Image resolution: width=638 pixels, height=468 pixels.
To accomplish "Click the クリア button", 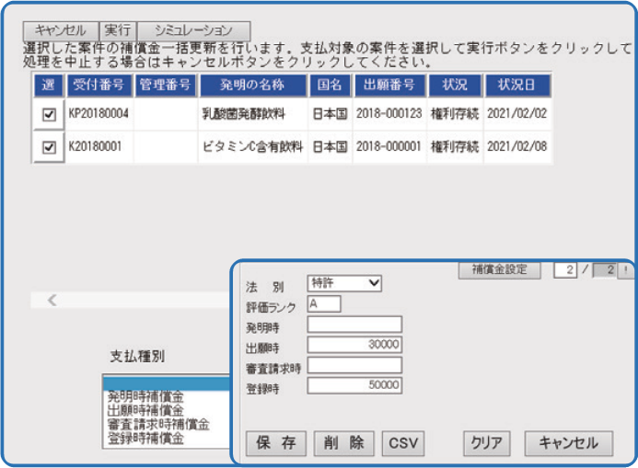I will 487,443.
